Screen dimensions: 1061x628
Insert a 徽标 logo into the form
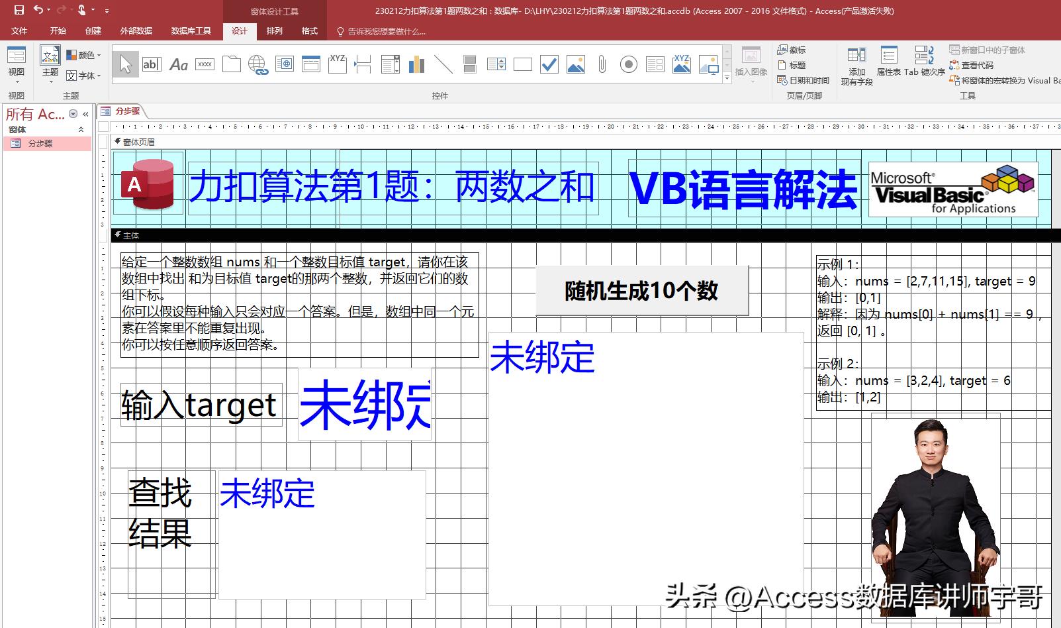coord(794,50)
